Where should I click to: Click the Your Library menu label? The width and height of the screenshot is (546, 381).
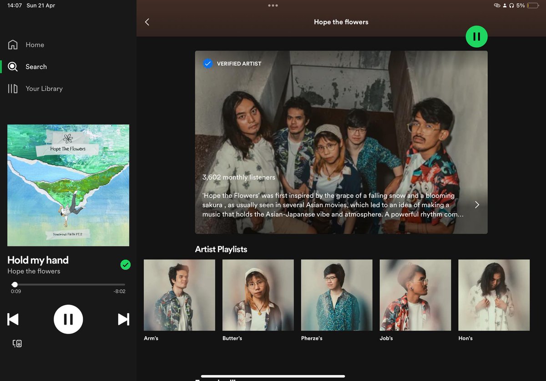(44, 89)
